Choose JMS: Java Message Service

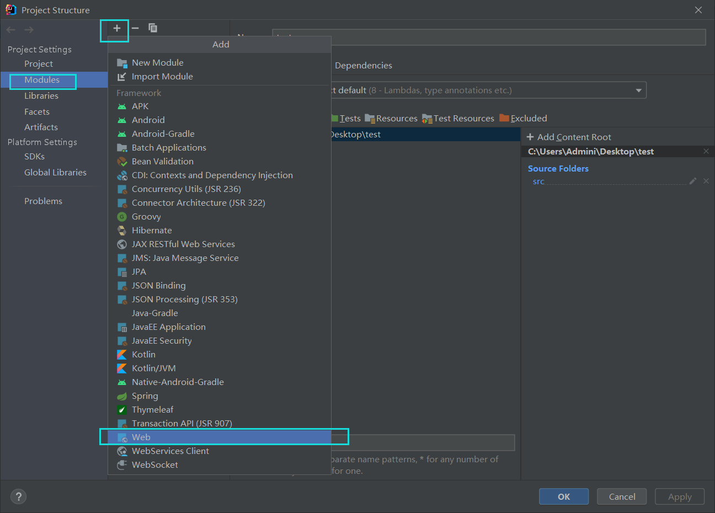coord(220,258)
